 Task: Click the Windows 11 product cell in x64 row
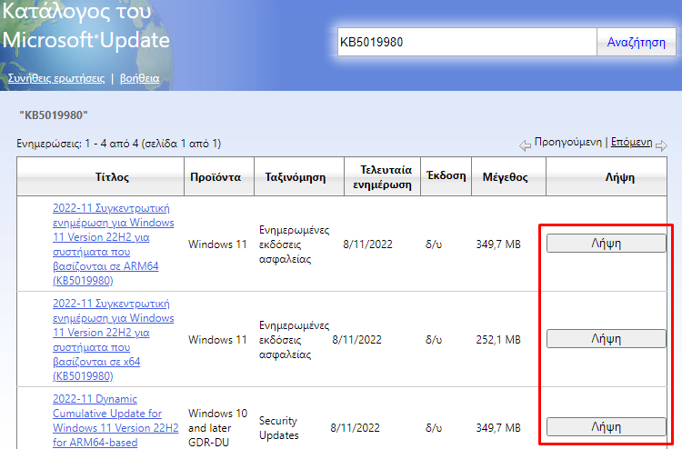tap(217, 339)
